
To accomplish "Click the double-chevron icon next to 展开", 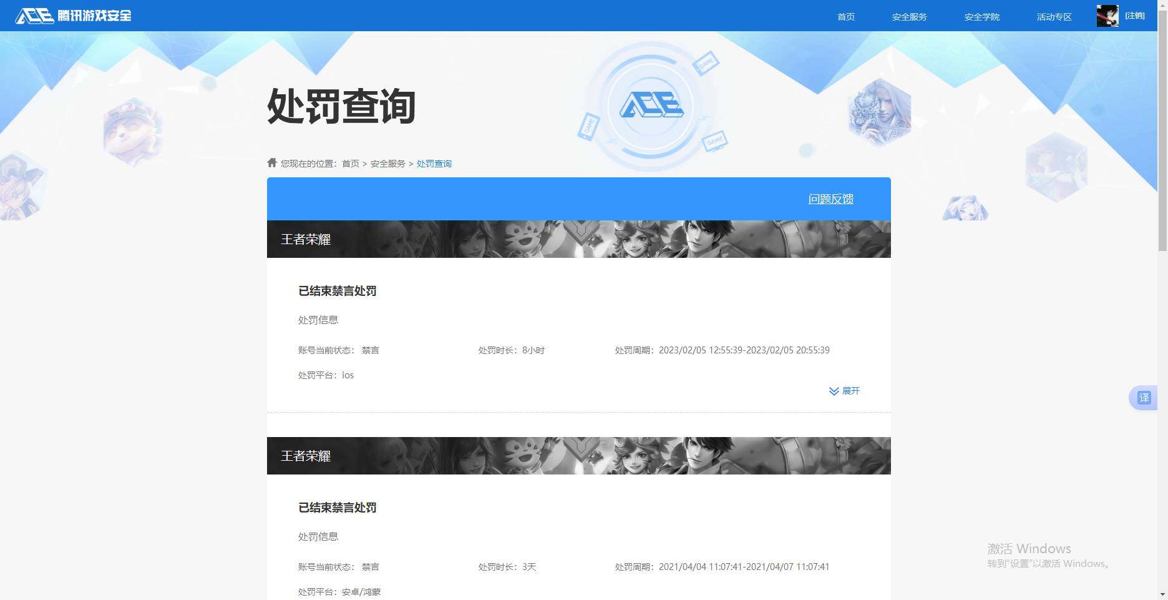I will pos(834,391).
